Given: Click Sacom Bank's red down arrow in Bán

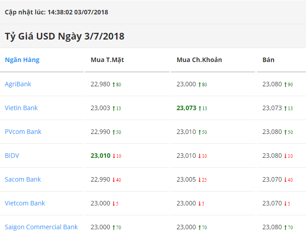Looking at the screenshot, I should [285, 180].
